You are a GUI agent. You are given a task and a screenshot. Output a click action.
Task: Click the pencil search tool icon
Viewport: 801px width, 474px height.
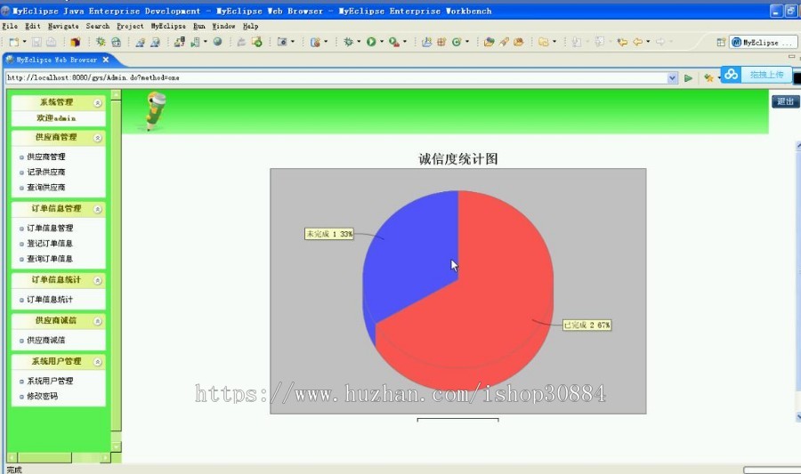[x=505, y=43]
